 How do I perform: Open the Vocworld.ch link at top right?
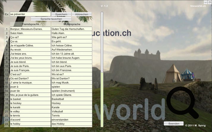198,6
